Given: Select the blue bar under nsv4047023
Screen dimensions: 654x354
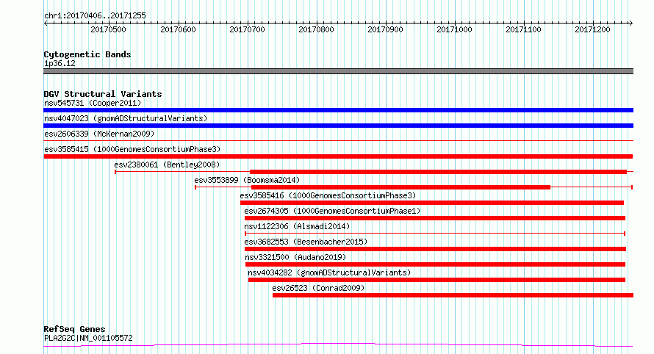Looking at the screenshot, I should coord(338,126).
